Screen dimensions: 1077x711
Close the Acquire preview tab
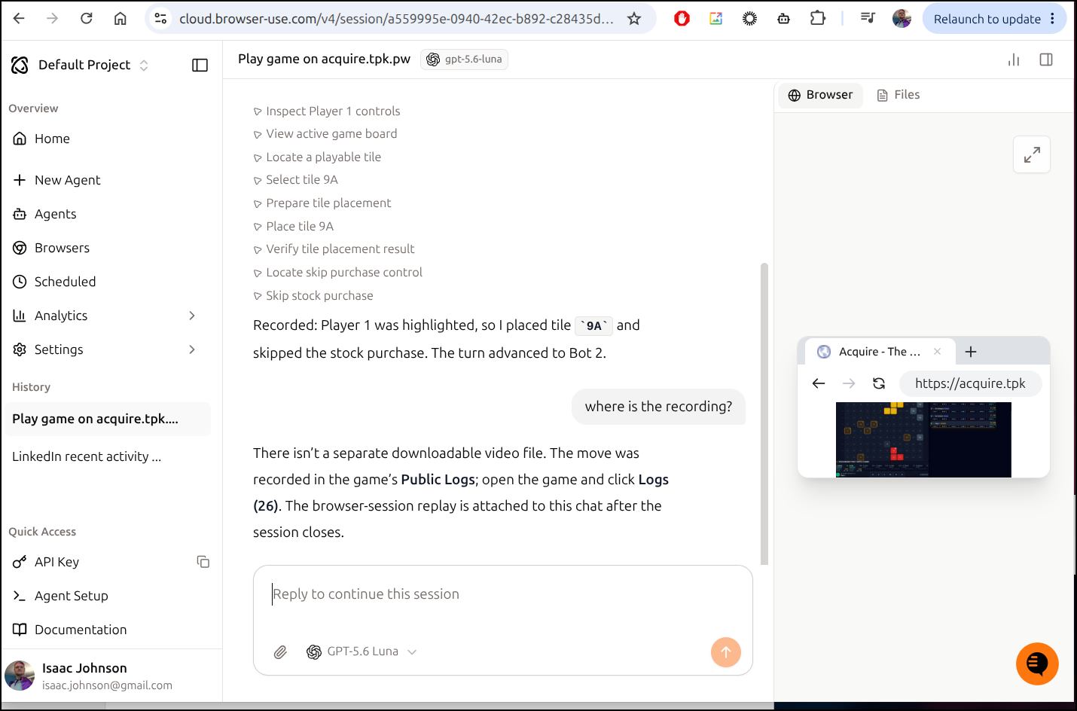pos(938,352)
